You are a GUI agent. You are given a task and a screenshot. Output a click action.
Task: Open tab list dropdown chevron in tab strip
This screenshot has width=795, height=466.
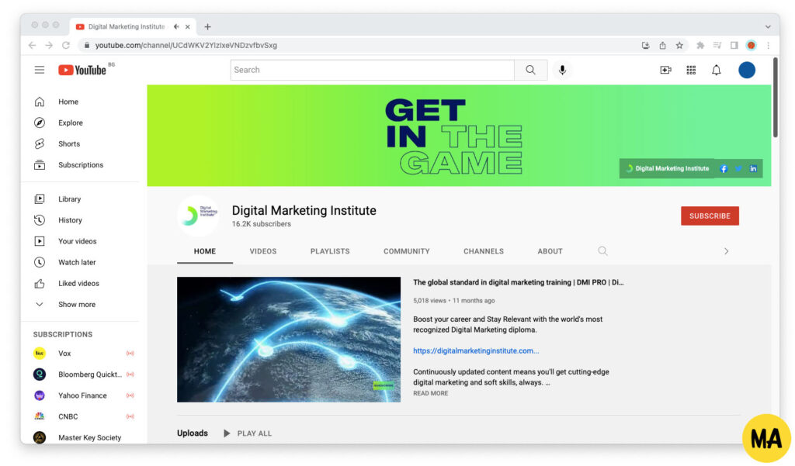tap(768, 27)
